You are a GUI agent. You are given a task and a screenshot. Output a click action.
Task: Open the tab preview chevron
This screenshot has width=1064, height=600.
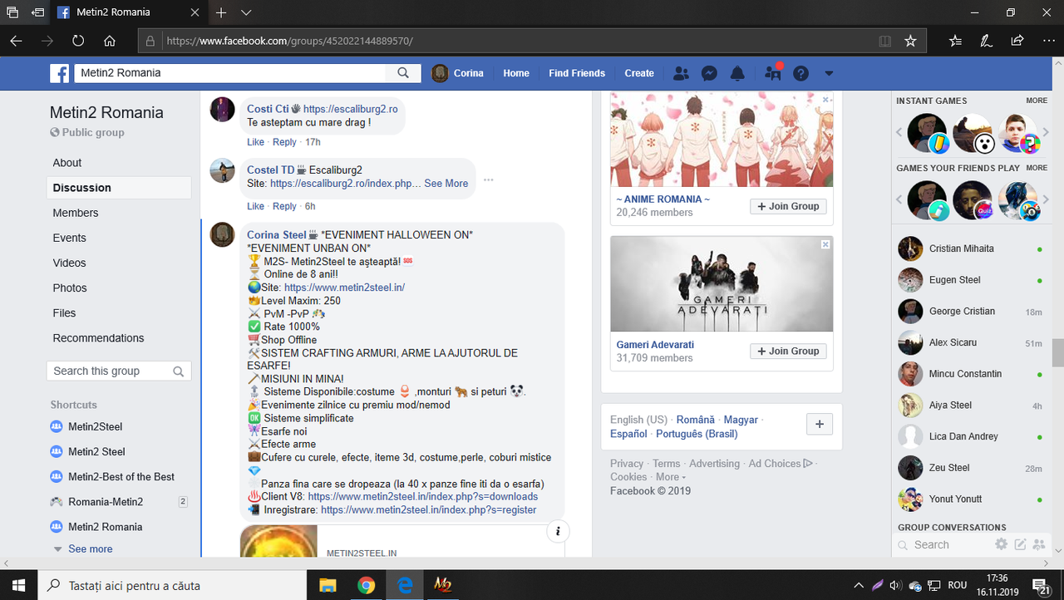click(246, 12)
